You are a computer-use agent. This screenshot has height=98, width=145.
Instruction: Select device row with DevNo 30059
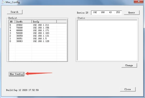[38, 36]
